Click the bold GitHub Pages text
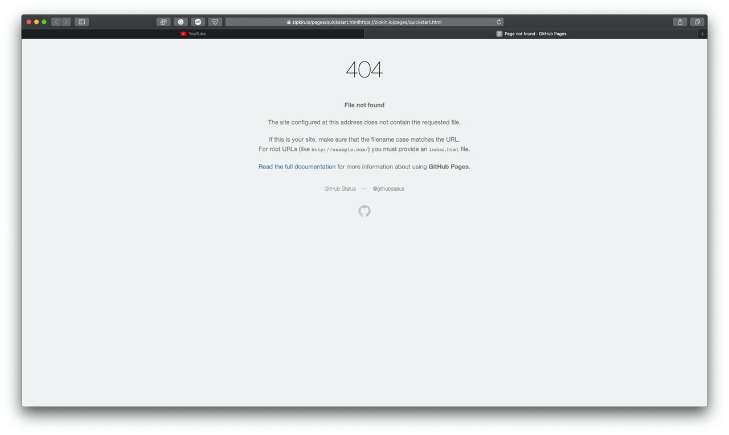 (449, 167)
